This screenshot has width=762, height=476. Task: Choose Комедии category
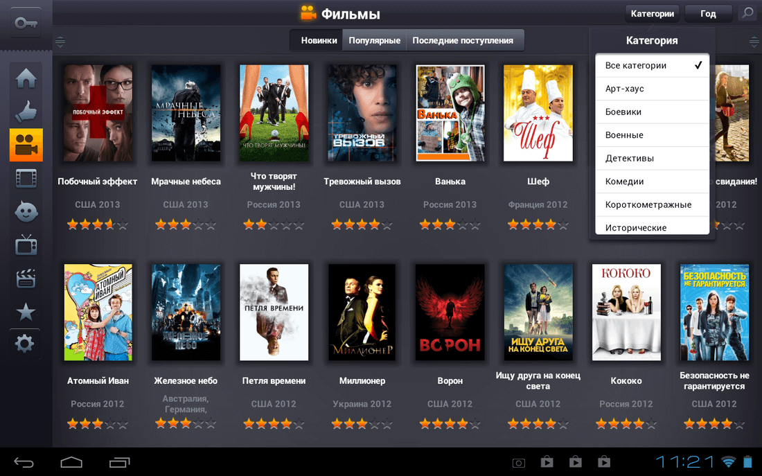click(x=652, y=182)
